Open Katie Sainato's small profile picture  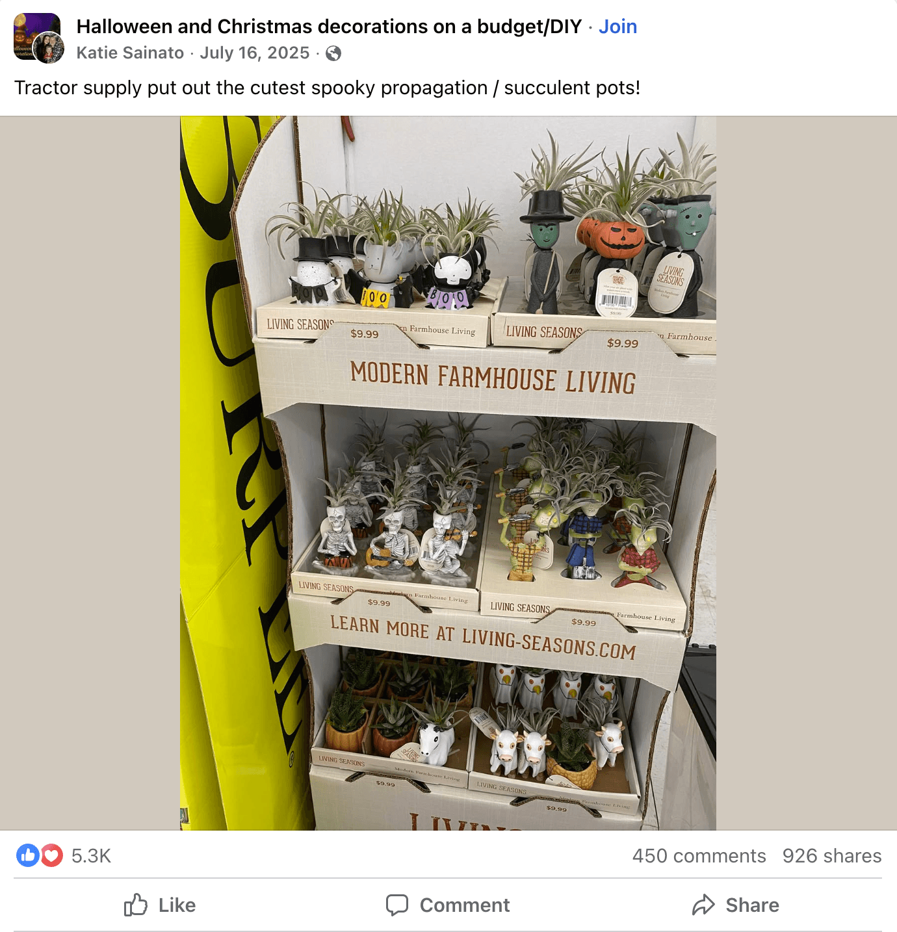tap(49, 47)
